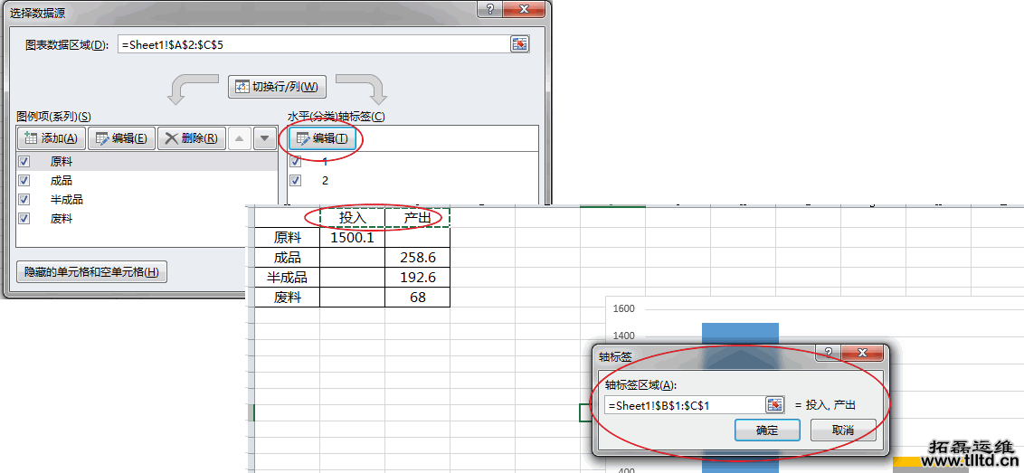The height and width of the screenshot is (473, 1024).
Task: Click range selector icon beside chart data range
Action: click(519, 44)
